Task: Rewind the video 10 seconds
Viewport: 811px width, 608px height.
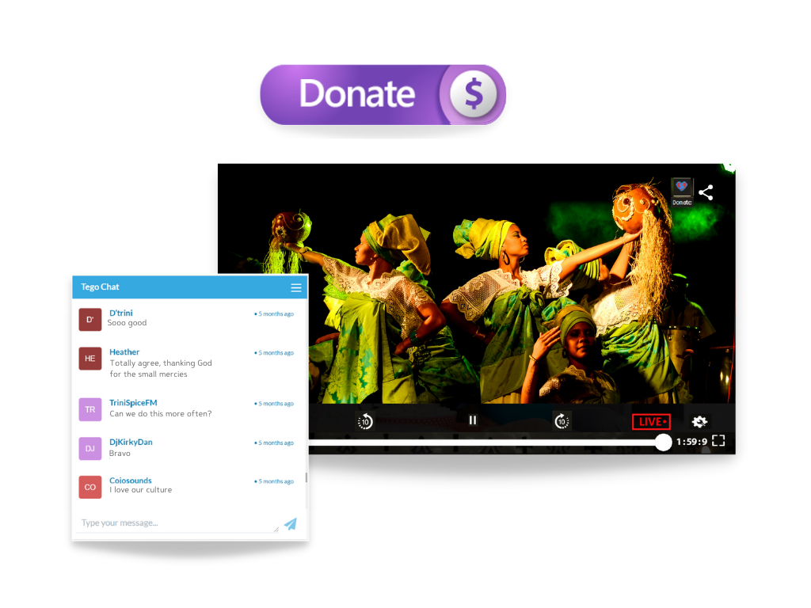Action: [x=365, y=421]
